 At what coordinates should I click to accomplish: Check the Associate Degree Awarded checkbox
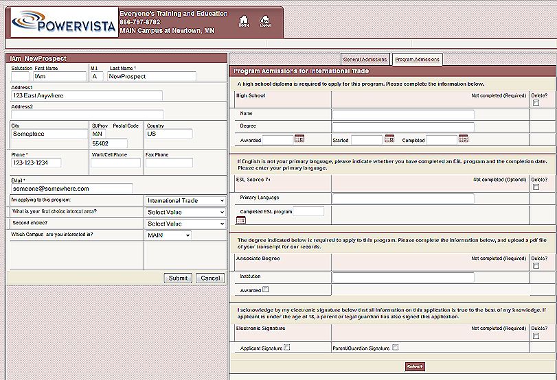pos(265,289)
